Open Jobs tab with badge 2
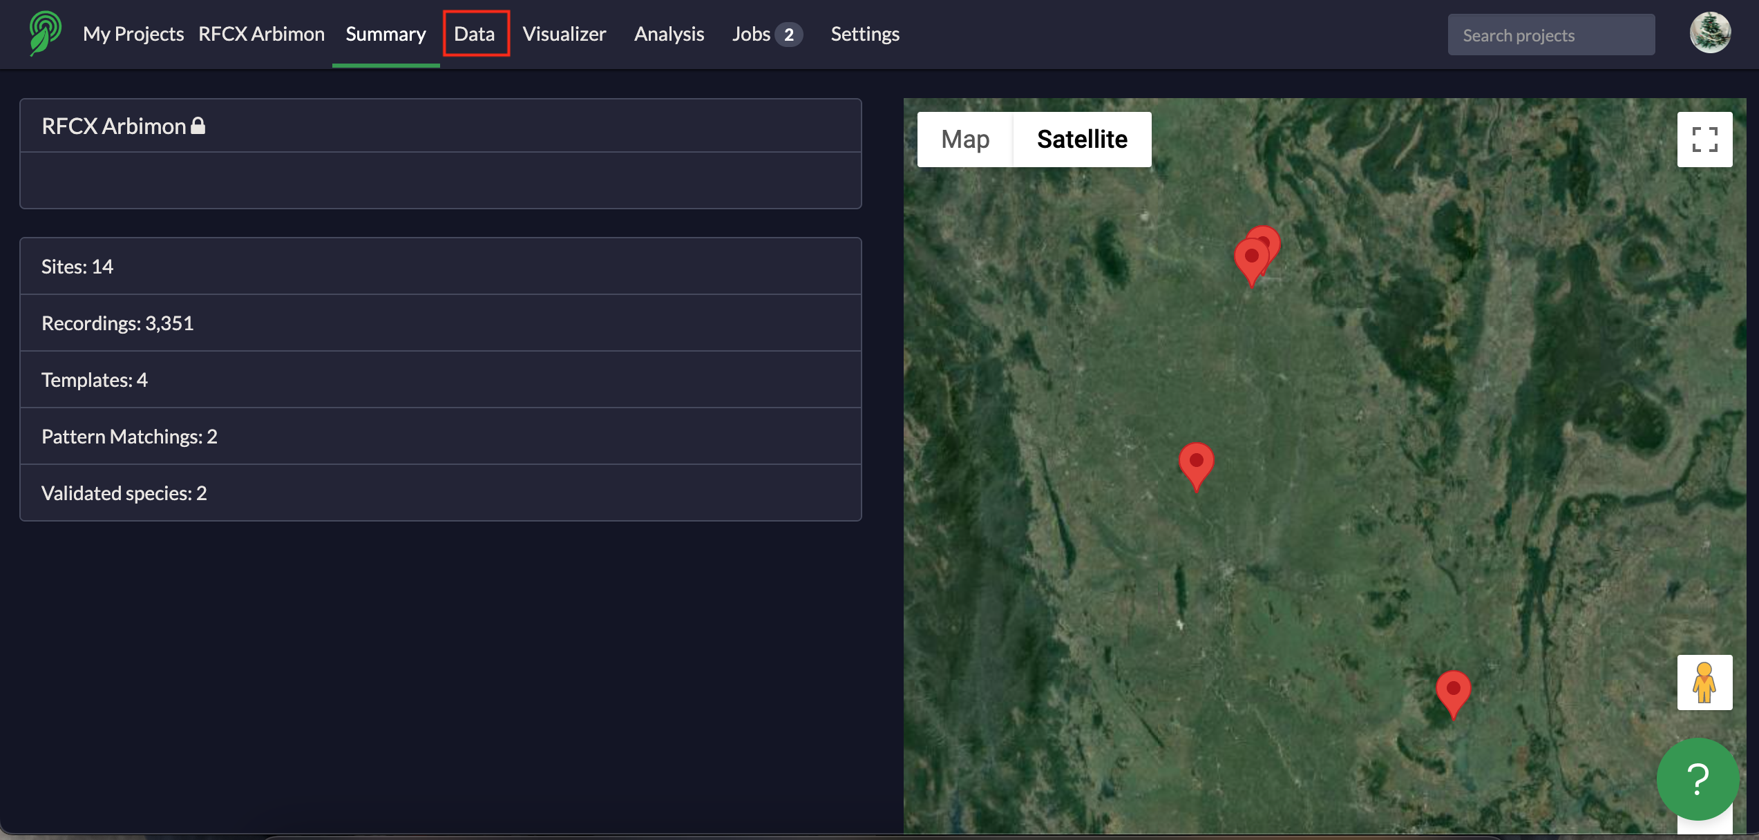1759x840 pixels. [x=766, y=34]
